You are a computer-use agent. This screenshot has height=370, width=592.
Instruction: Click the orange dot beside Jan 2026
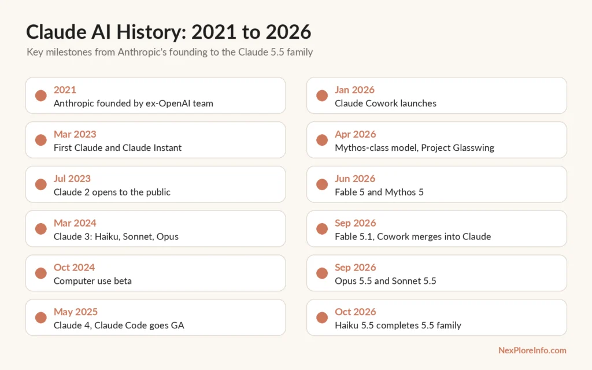pos(322,95)
